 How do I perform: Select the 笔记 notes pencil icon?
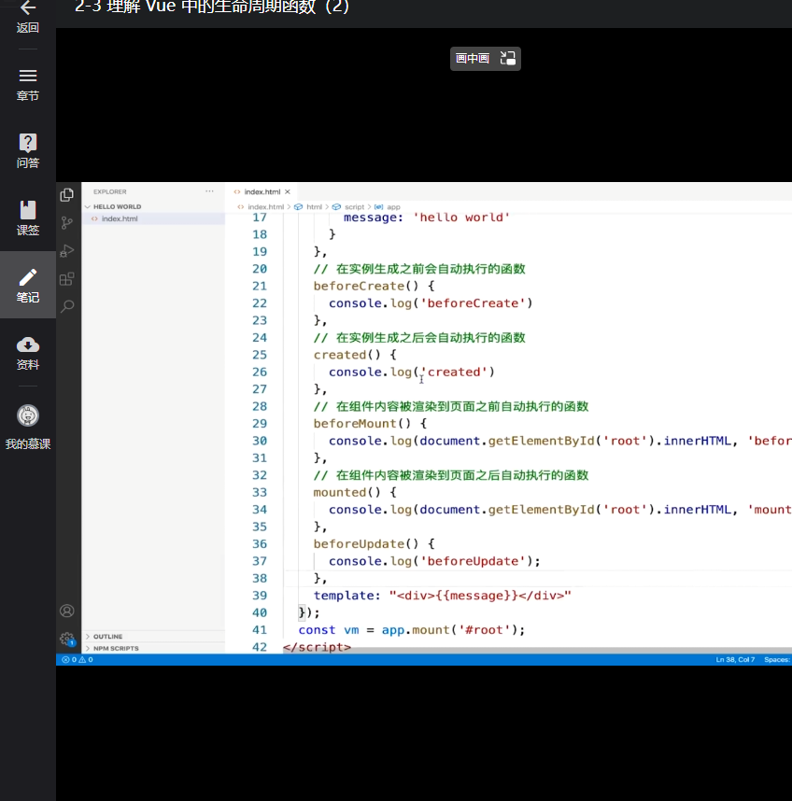coord(28,278)
